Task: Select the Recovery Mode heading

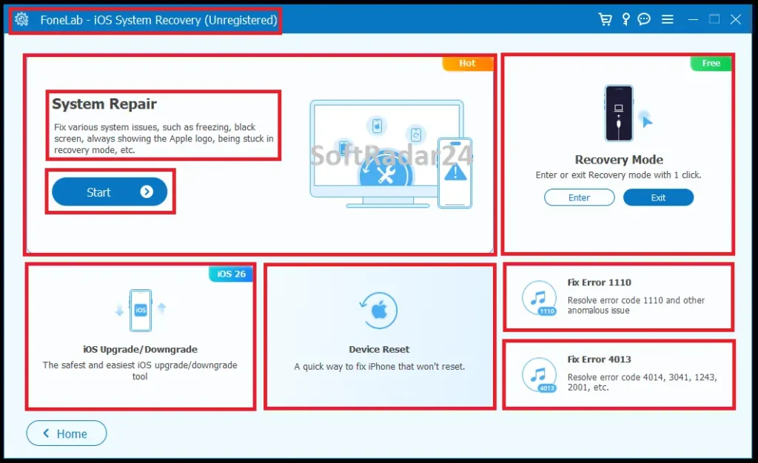Action: coord(619,159)
